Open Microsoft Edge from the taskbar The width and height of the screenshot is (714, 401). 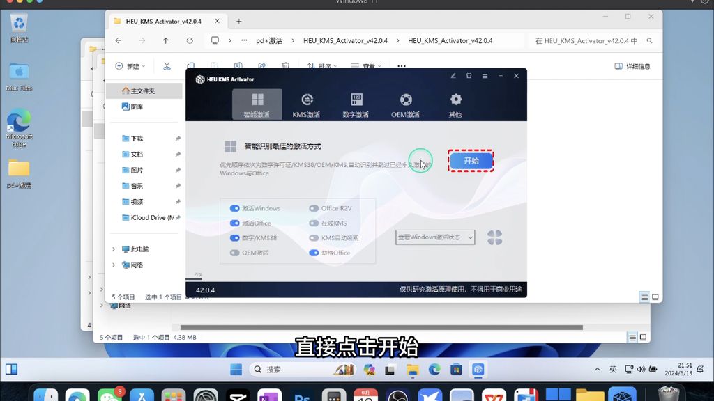tap(434, 370)
